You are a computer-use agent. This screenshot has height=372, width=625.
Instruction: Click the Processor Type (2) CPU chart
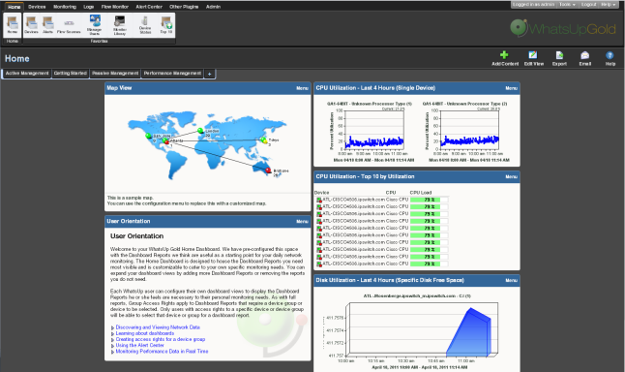465,132
